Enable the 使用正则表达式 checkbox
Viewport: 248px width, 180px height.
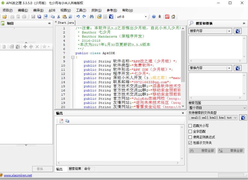190,137
